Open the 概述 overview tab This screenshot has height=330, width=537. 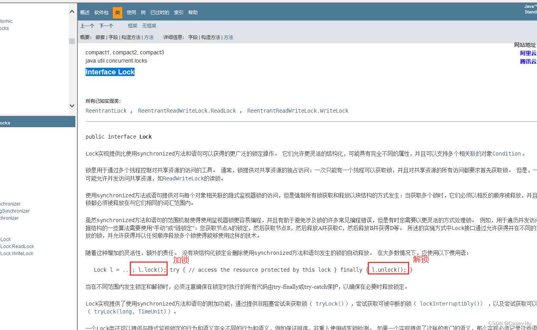tap(85, 13)
